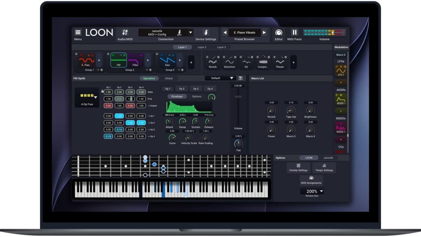Open Overlay Settings

298,167
